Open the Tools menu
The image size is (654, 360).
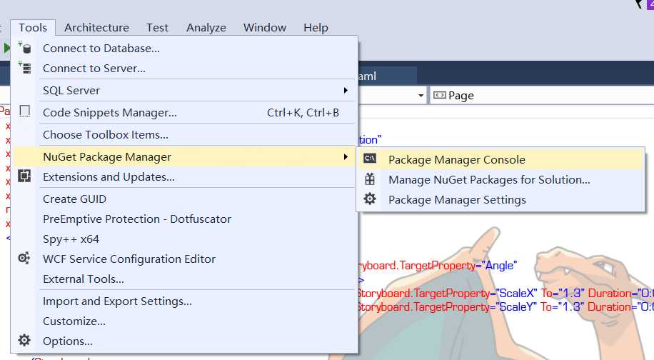pyautogui.click(x=33, y=28)
